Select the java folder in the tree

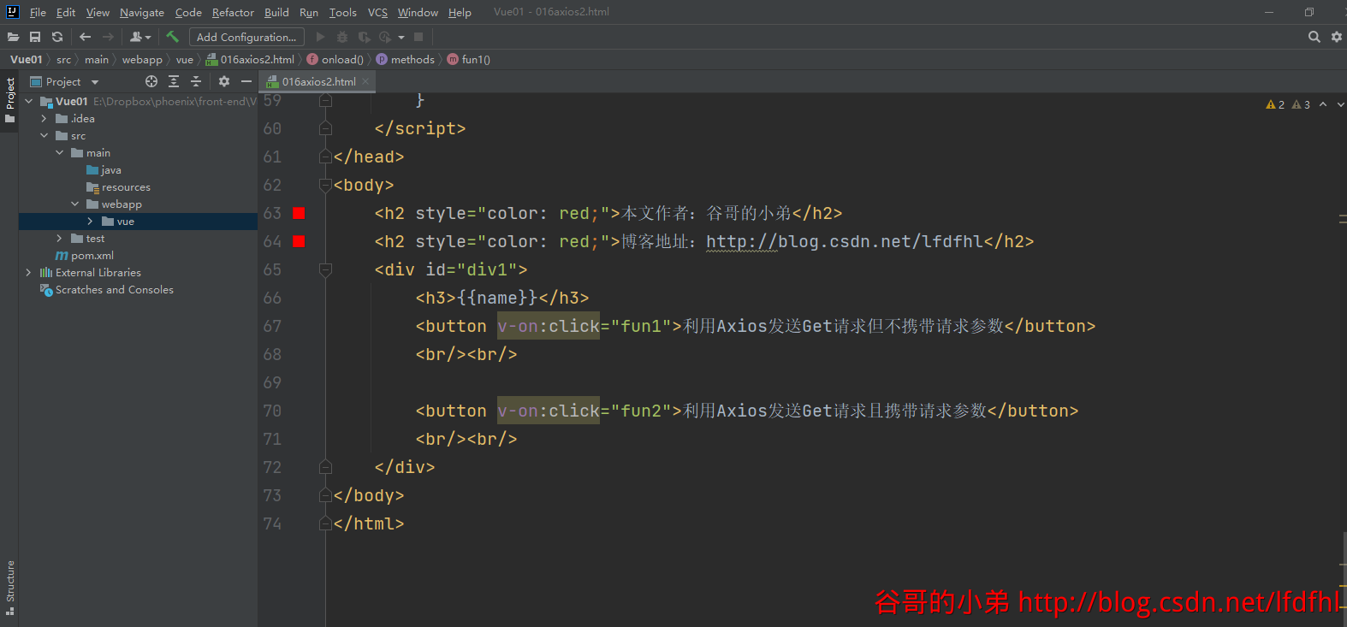104,170
